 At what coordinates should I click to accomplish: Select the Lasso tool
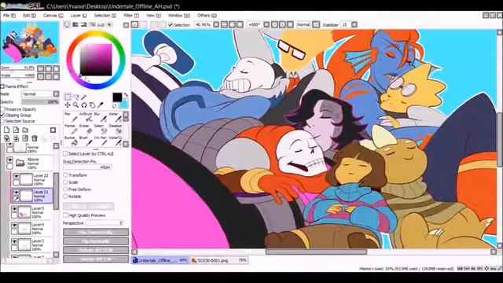pos(76,97)
